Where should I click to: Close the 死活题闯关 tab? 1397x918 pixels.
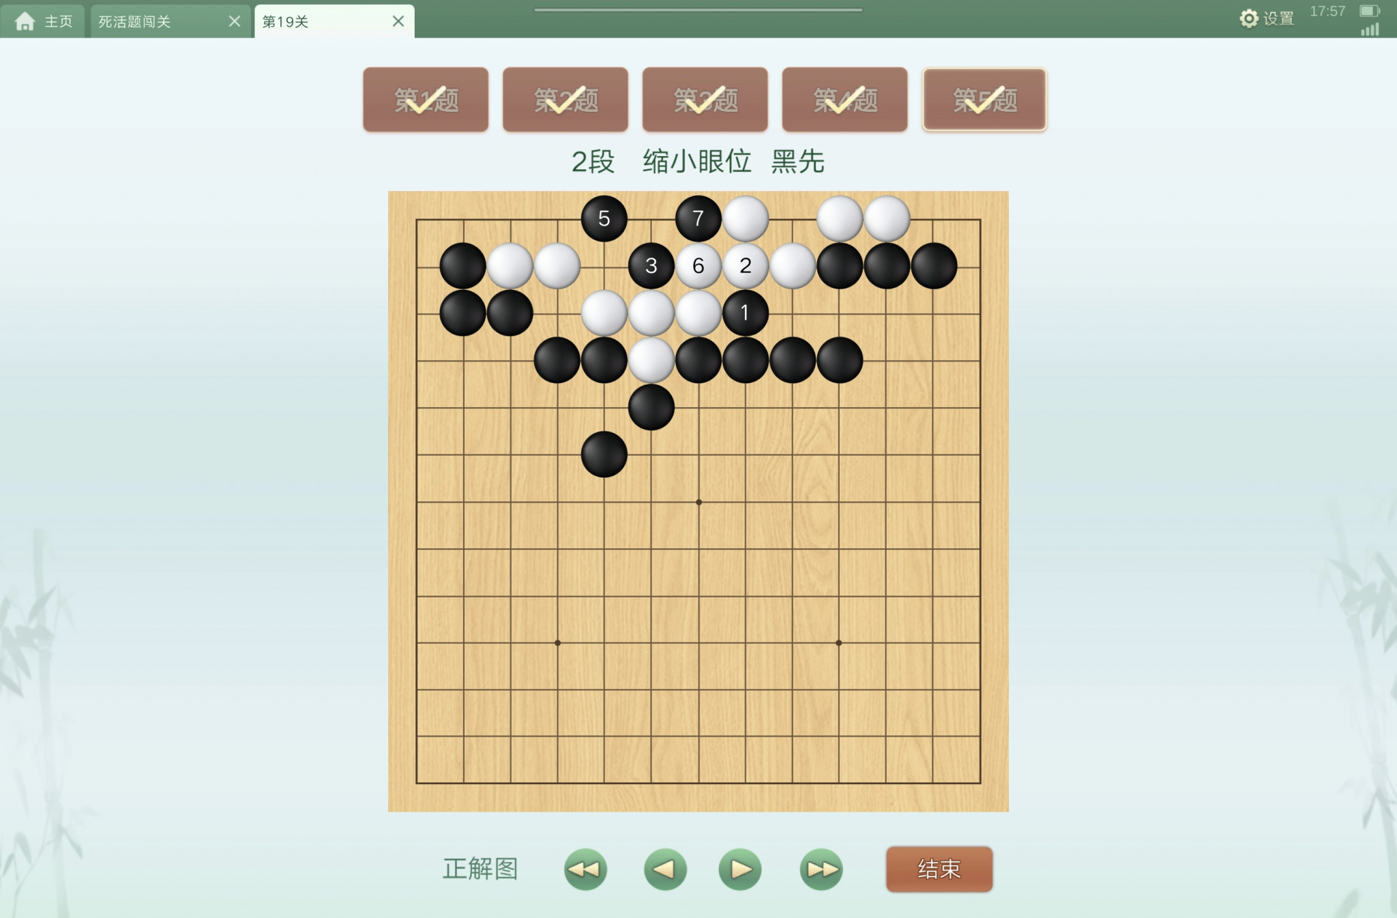tap(235, 21)
